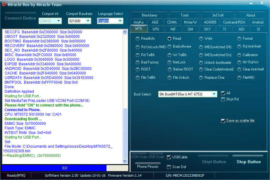Choose the Format radio option

coord(245,38)
